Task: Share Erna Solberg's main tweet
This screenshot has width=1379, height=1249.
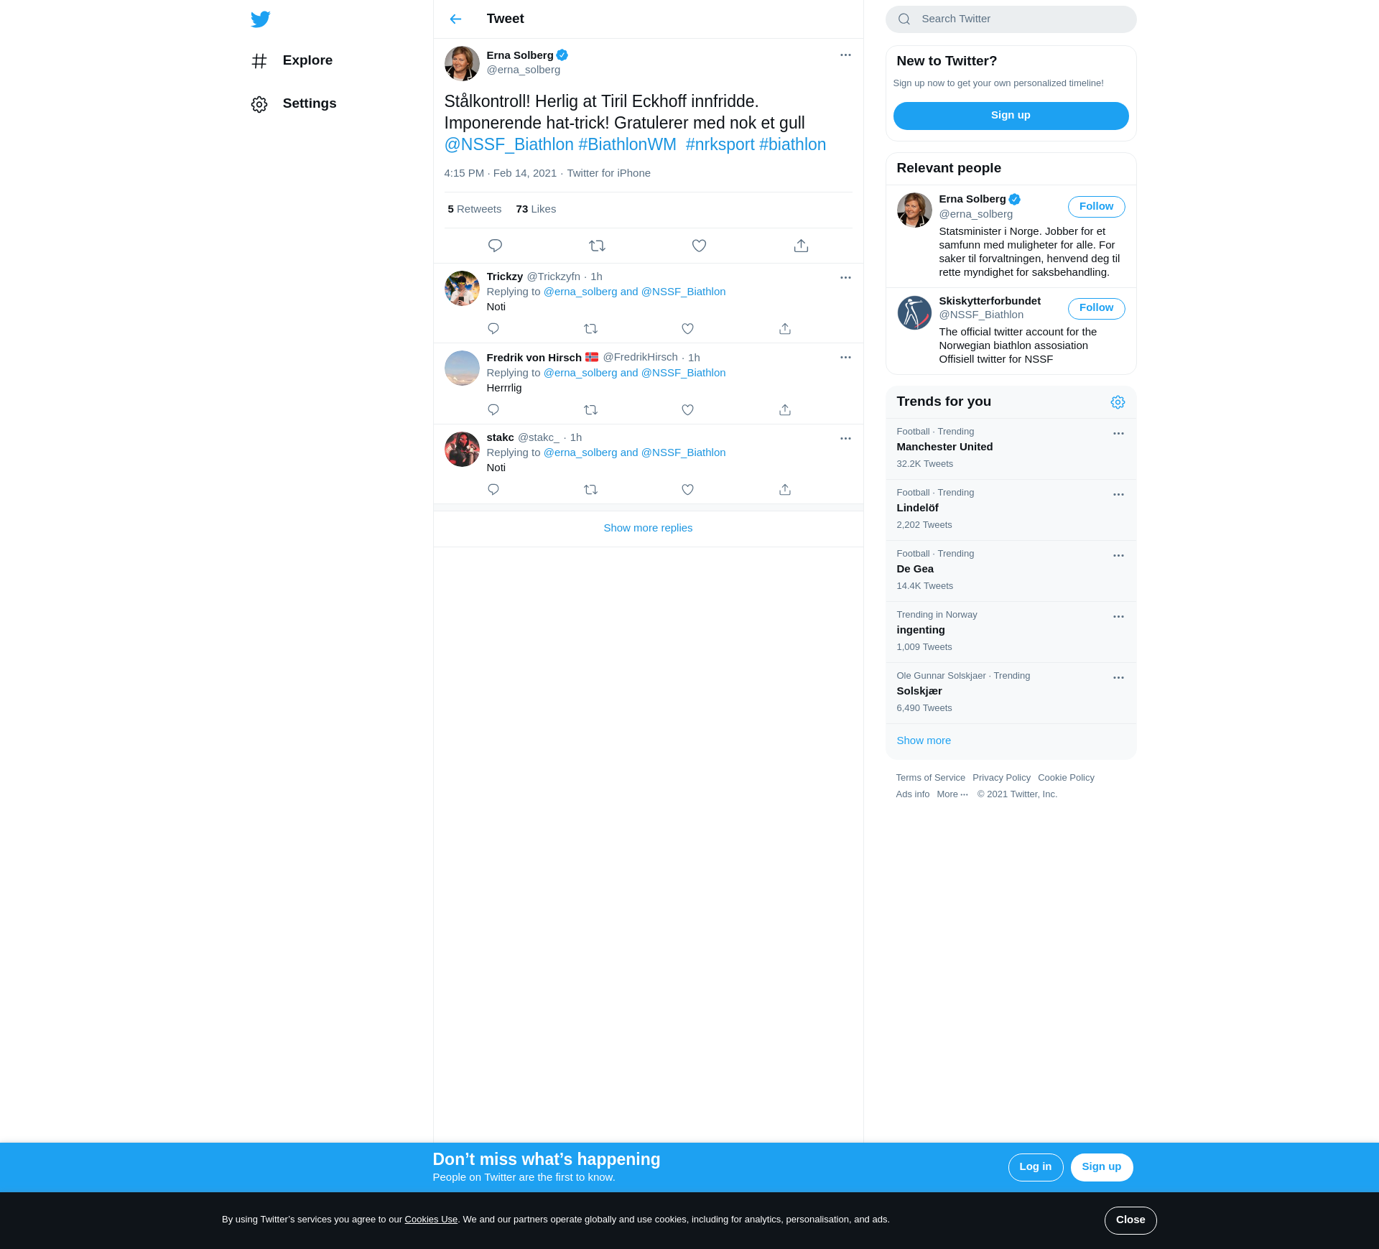Action: coord(801,246)
